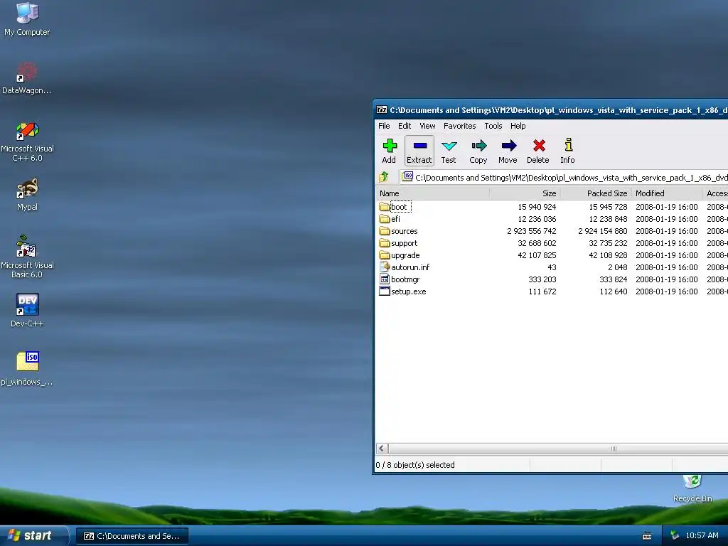Click the address path input field

point(564,177)
